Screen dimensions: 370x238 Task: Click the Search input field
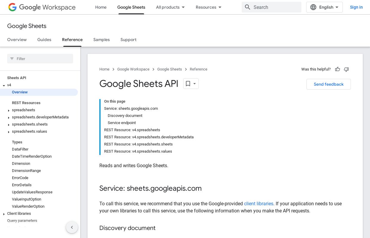coord(272,7)
